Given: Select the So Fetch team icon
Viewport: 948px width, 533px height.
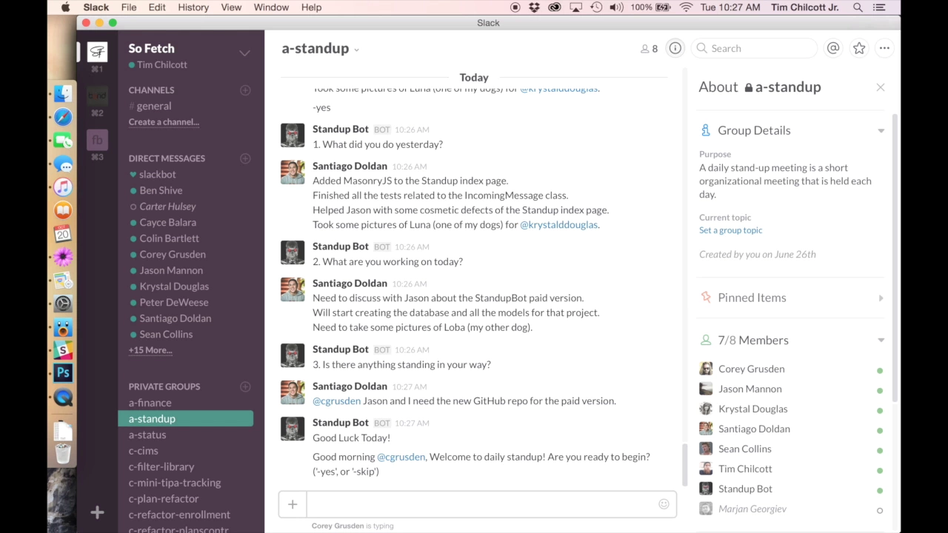Looking at the screenshot, I should point(97,52).
